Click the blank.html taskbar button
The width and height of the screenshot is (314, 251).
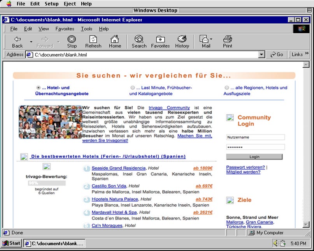pos(54,243)
